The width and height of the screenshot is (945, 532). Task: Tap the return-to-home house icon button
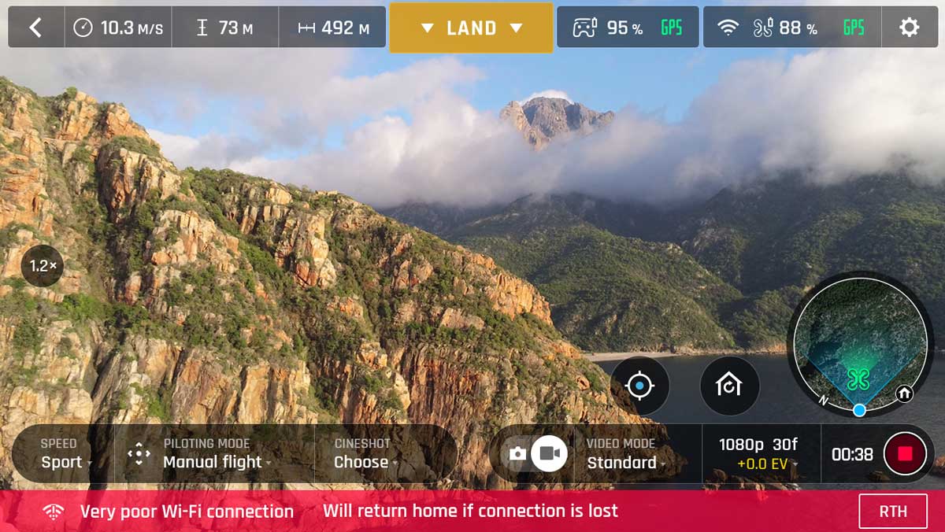pyautogui.click(x=729, y=386)
